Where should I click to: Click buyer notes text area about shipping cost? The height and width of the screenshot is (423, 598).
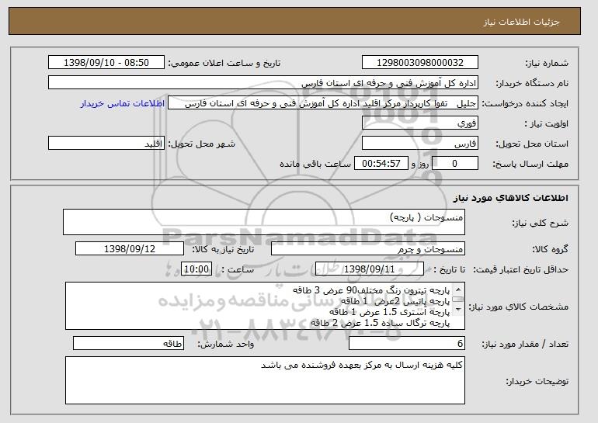(x=265, y=380)
